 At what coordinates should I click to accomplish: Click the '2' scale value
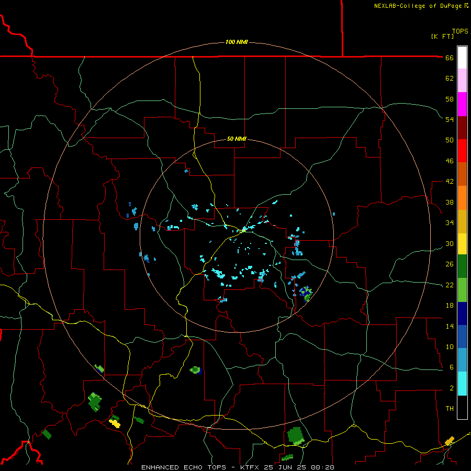coord(452,388)
